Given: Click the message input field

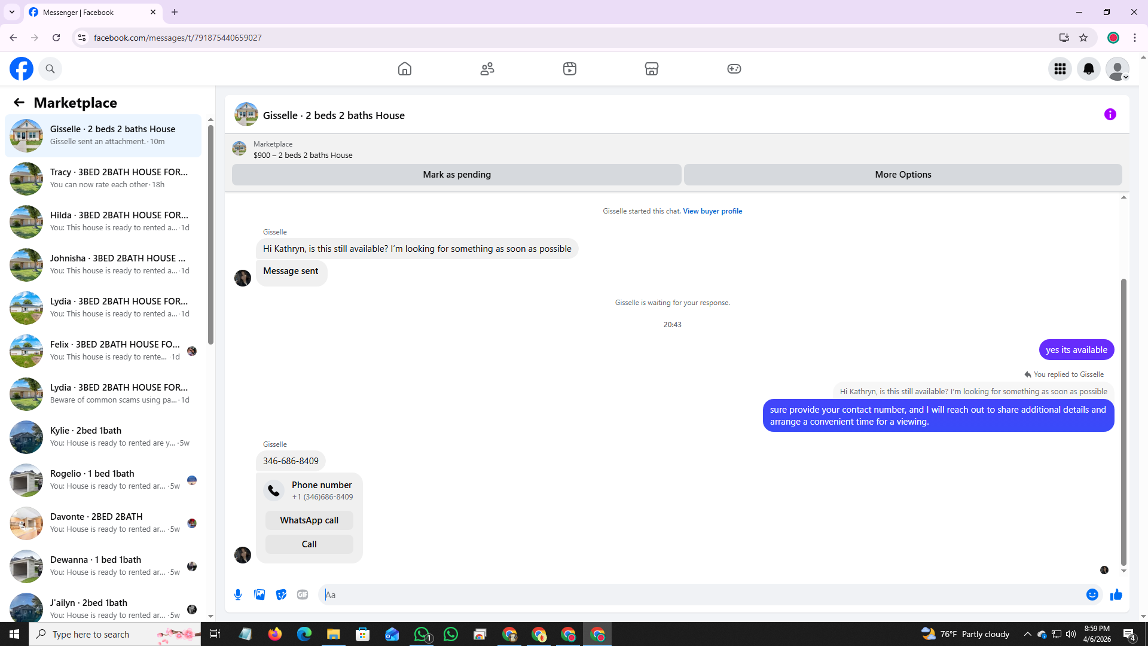Looking at the screenshot, I should tap(703, 595).
